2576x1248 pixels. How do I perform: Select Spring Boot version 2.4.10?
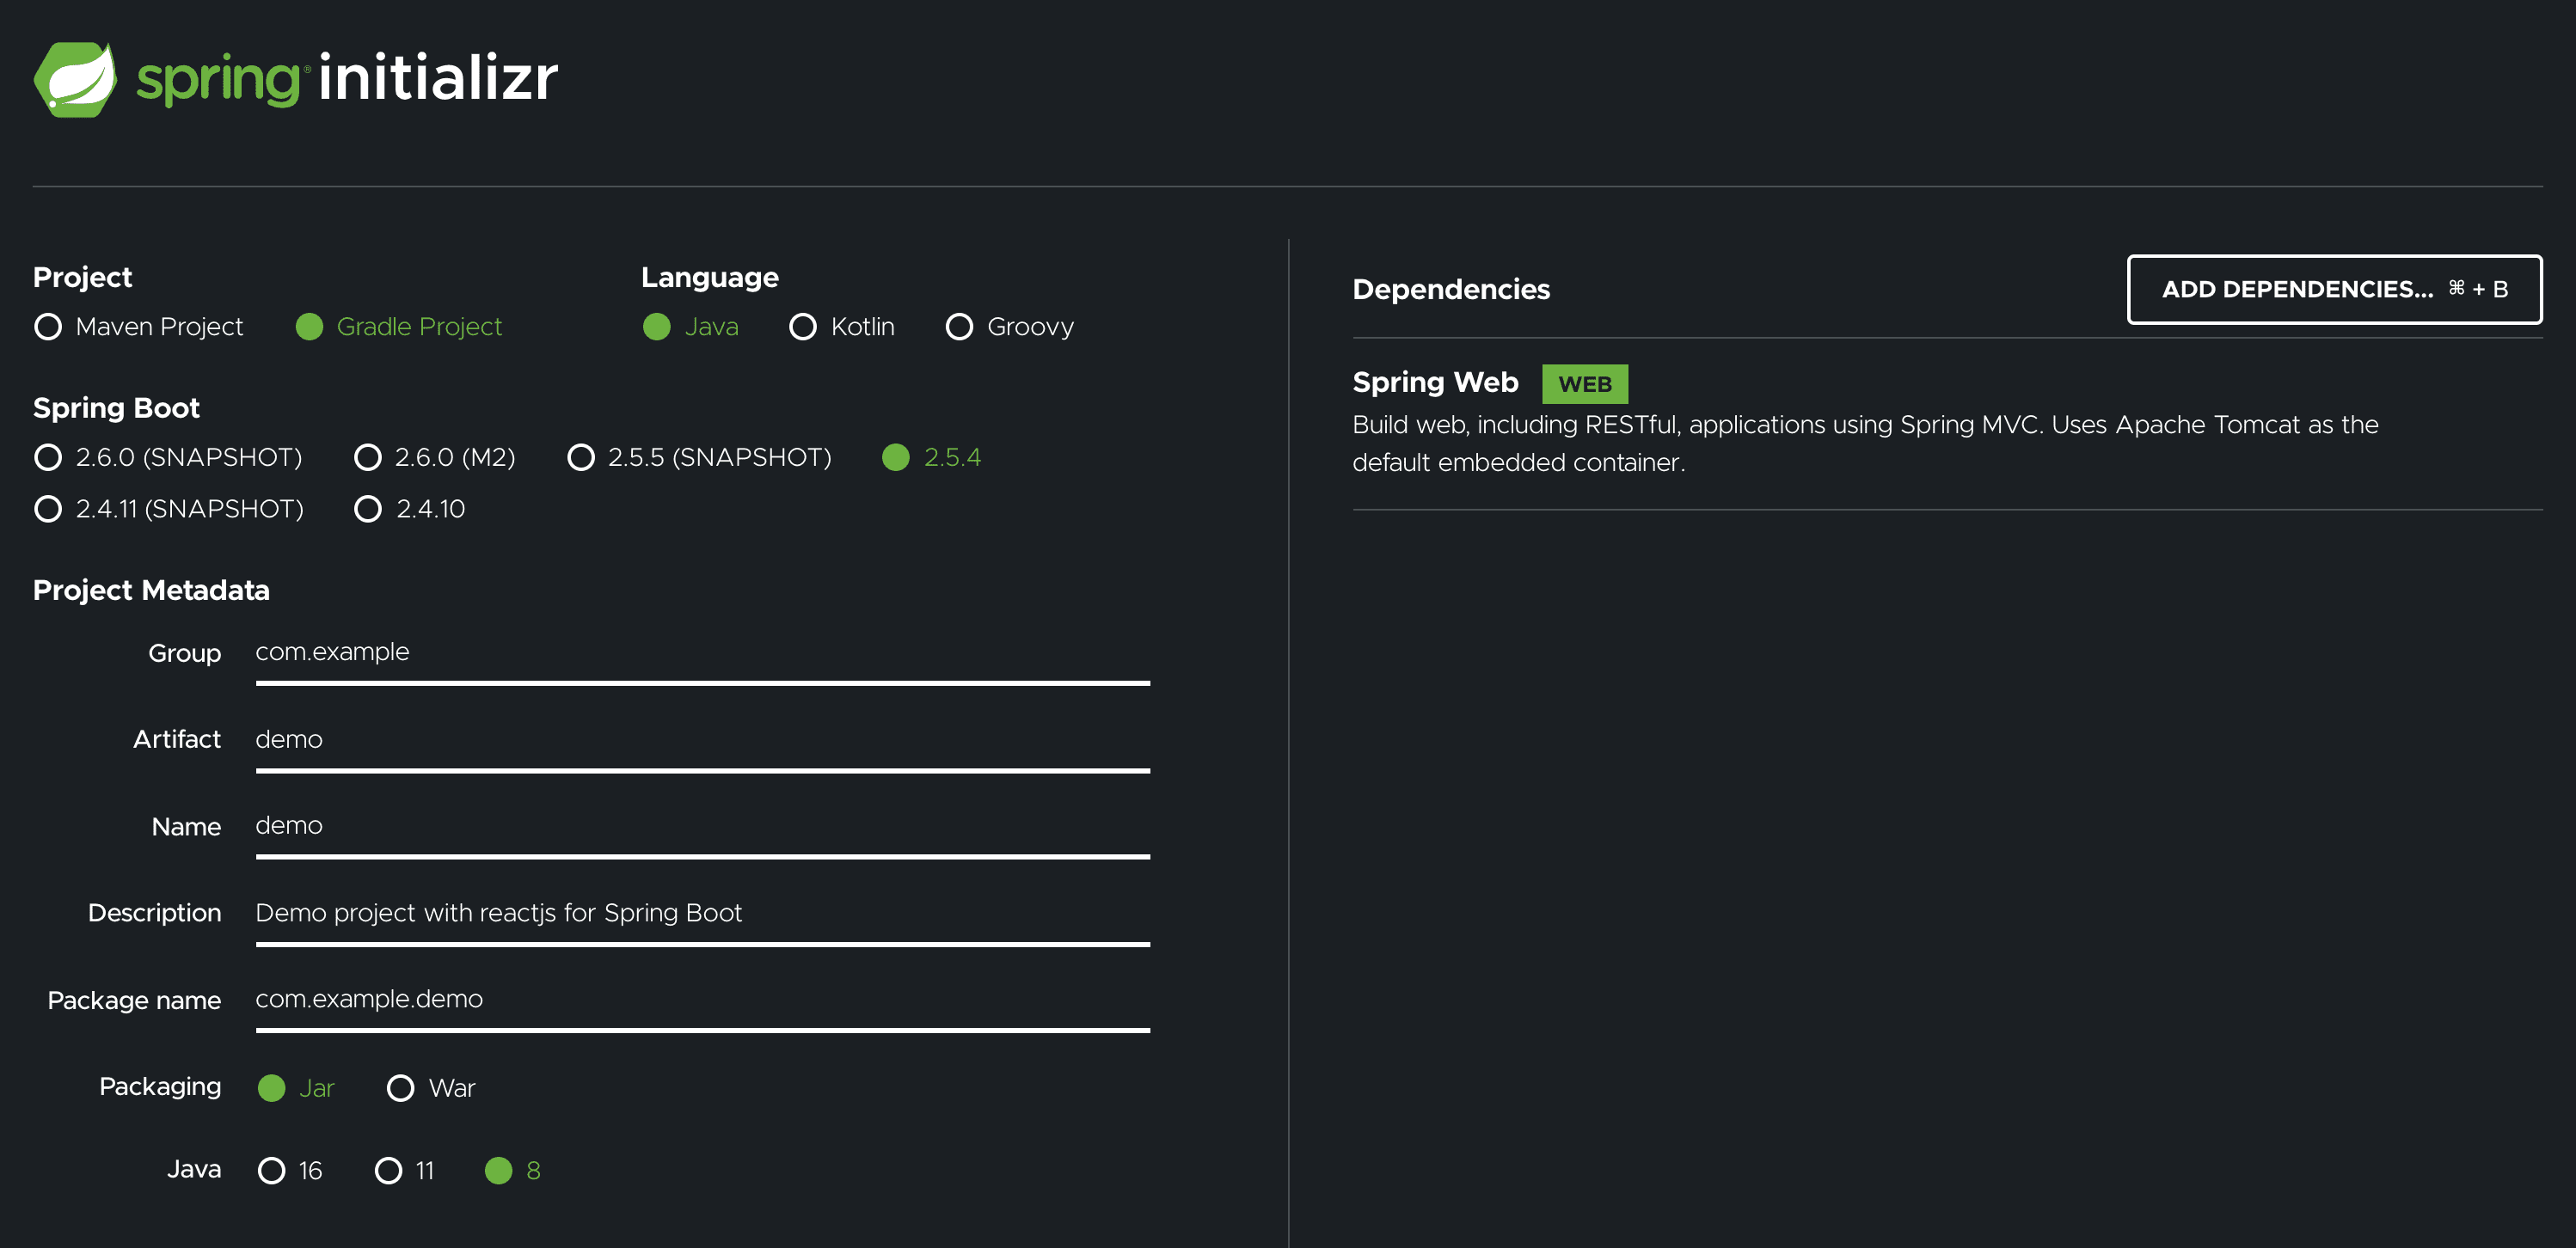coord(368,509)
